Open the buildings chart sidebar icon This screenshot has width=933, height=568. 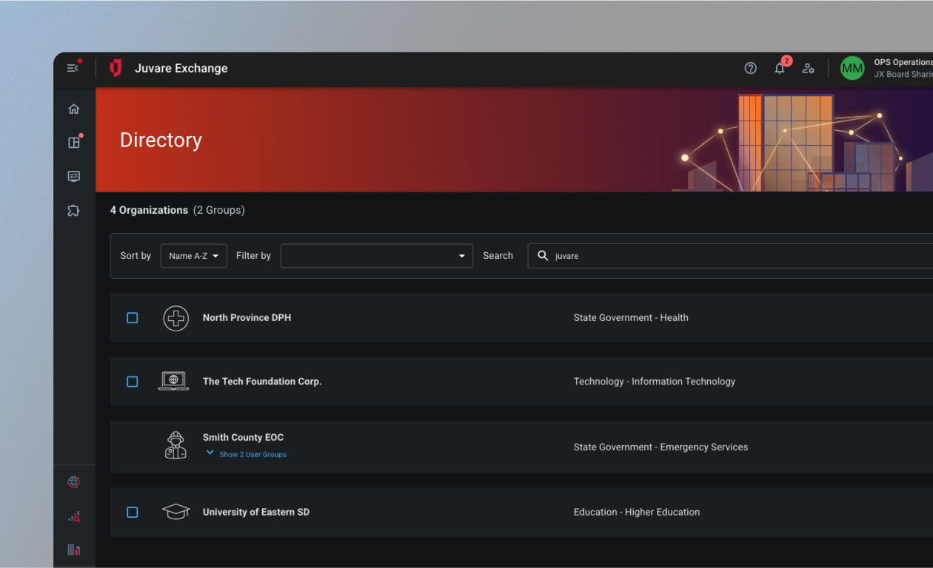(74, 550)
